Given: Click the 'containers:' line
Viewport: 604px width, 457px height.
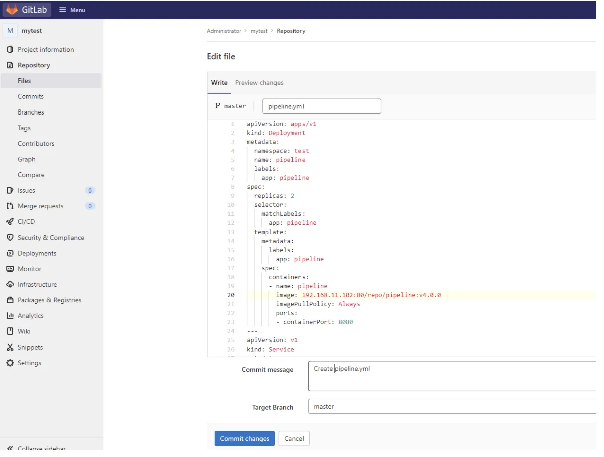Looking at the screenshot, I should pos(288,277).
